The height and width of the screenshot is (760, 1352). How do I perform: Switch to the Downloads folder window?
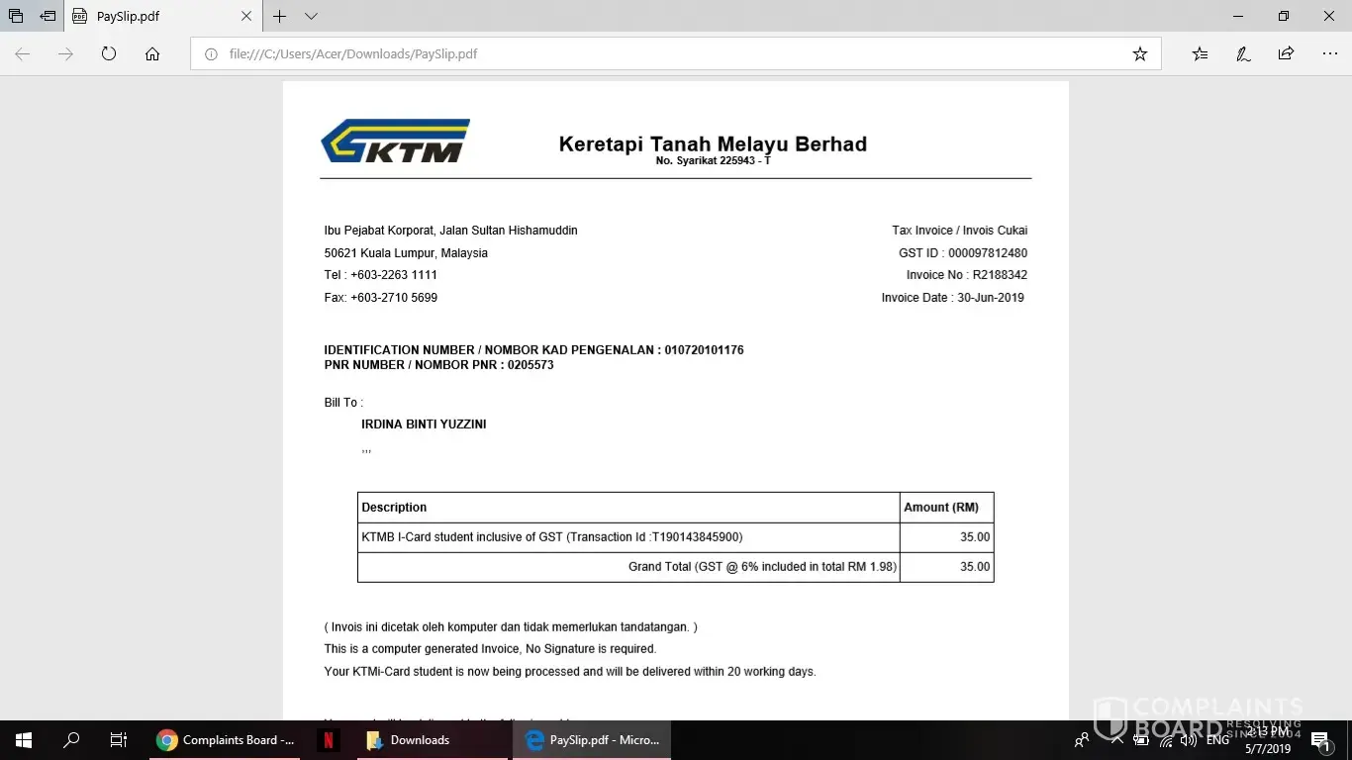[432, 740]
